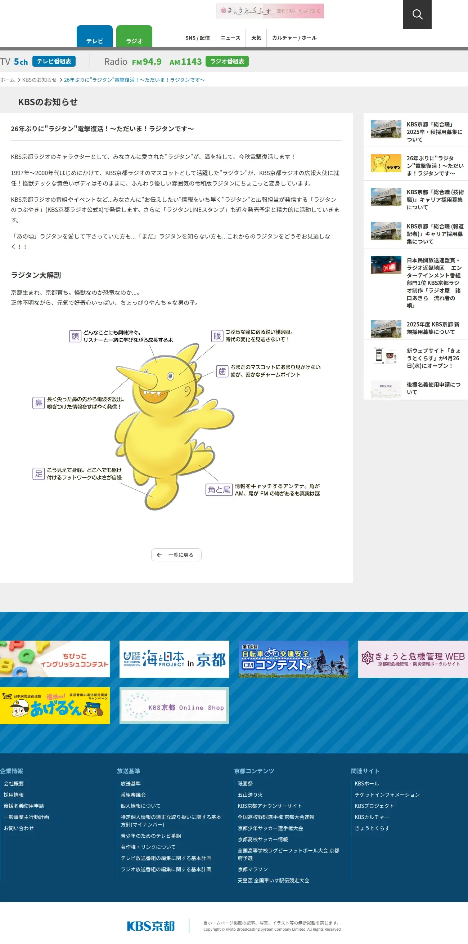Open ラジオ放送番組の編集に関する基本計画 link
Viewport: 468px width, 944px height.
point(166,869)
